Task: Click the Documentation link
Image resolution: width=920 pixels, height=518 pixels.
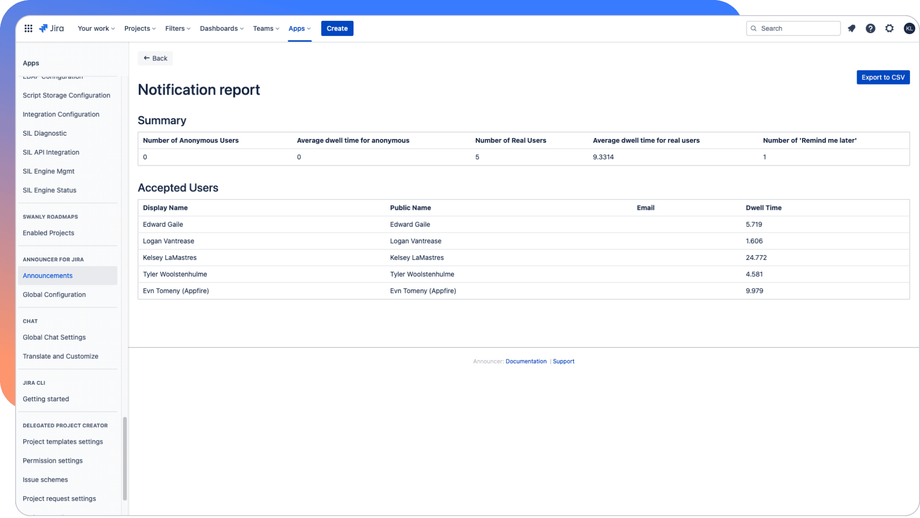Action: (526, 361)
